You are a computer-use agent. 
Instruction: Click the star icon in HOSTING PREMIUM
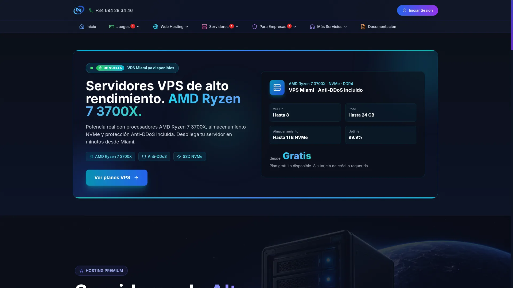[x=81, y=271]
